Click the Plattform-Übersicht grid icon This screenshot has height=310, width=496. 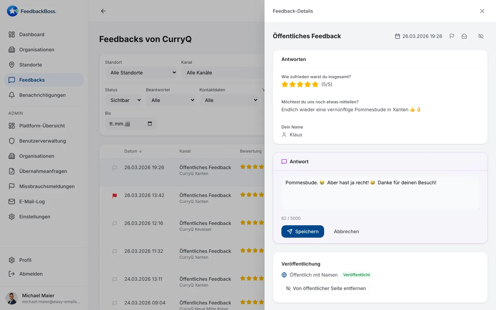(x=12, y=126)
